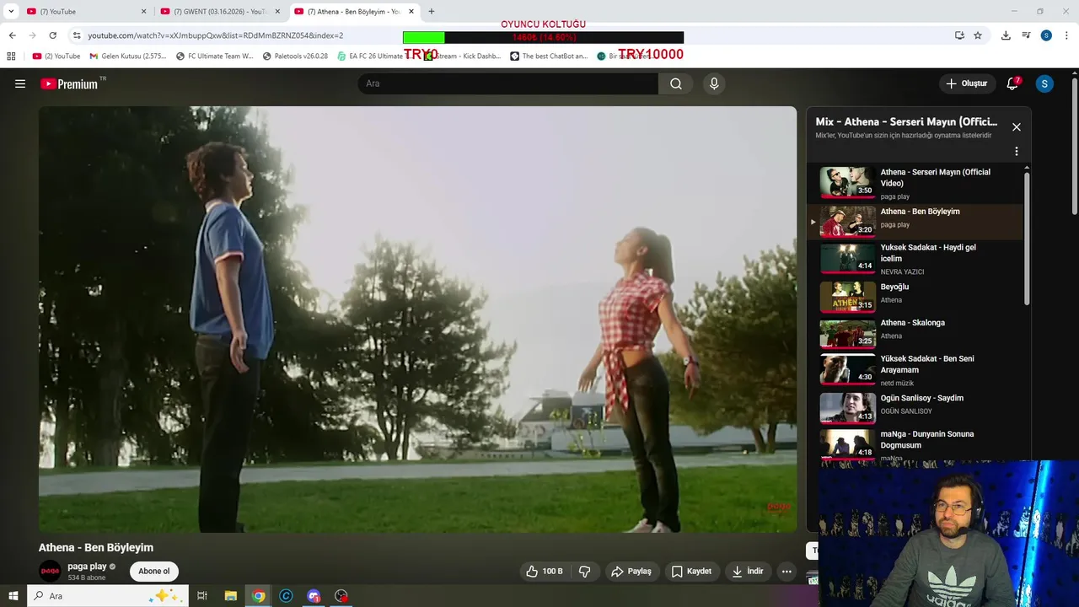Open the blue C app in the taskbar
This screenshot has height=607, width=1079.
click(286, 596)
